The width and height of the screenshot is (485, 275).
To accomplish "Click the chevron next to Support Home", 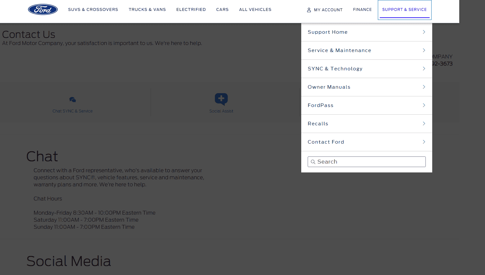I will click(x=424, y=32).
